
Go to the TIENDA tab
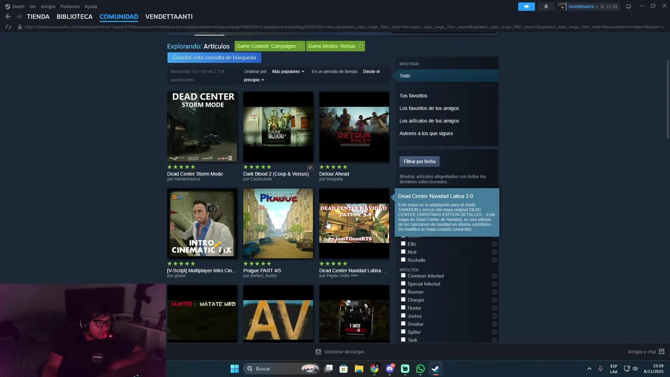point(38,17)
